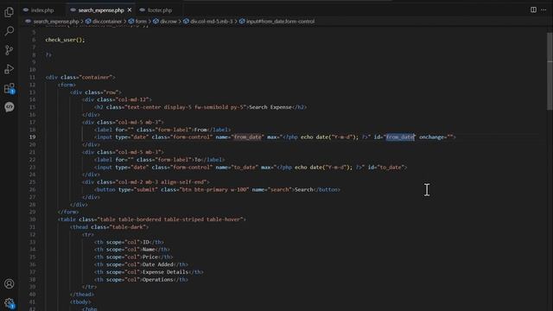Switch to the search_expense.php tab
Screen dimensions: 553x311
click(101, 10)
